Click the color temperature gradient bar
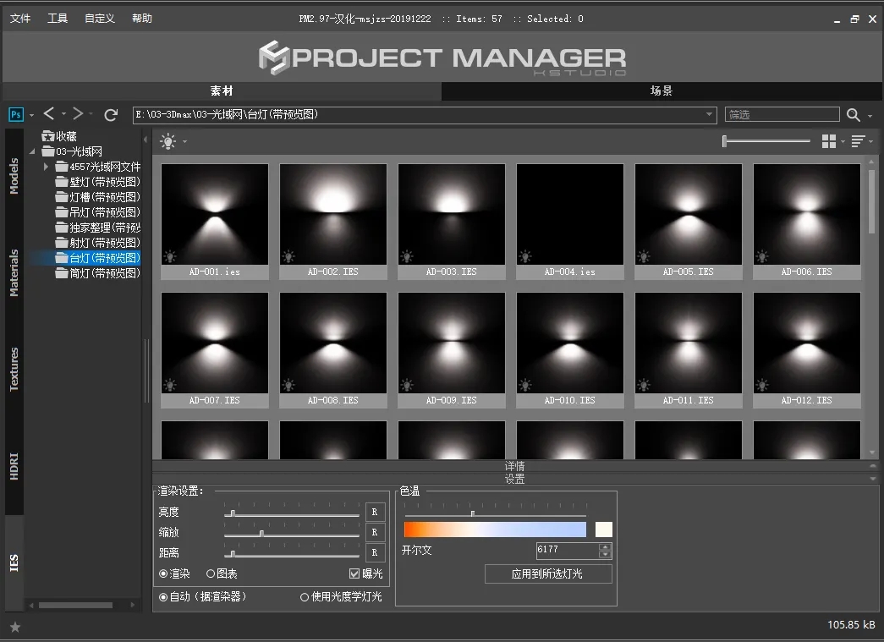884x642 pixels. coord(495,530)
